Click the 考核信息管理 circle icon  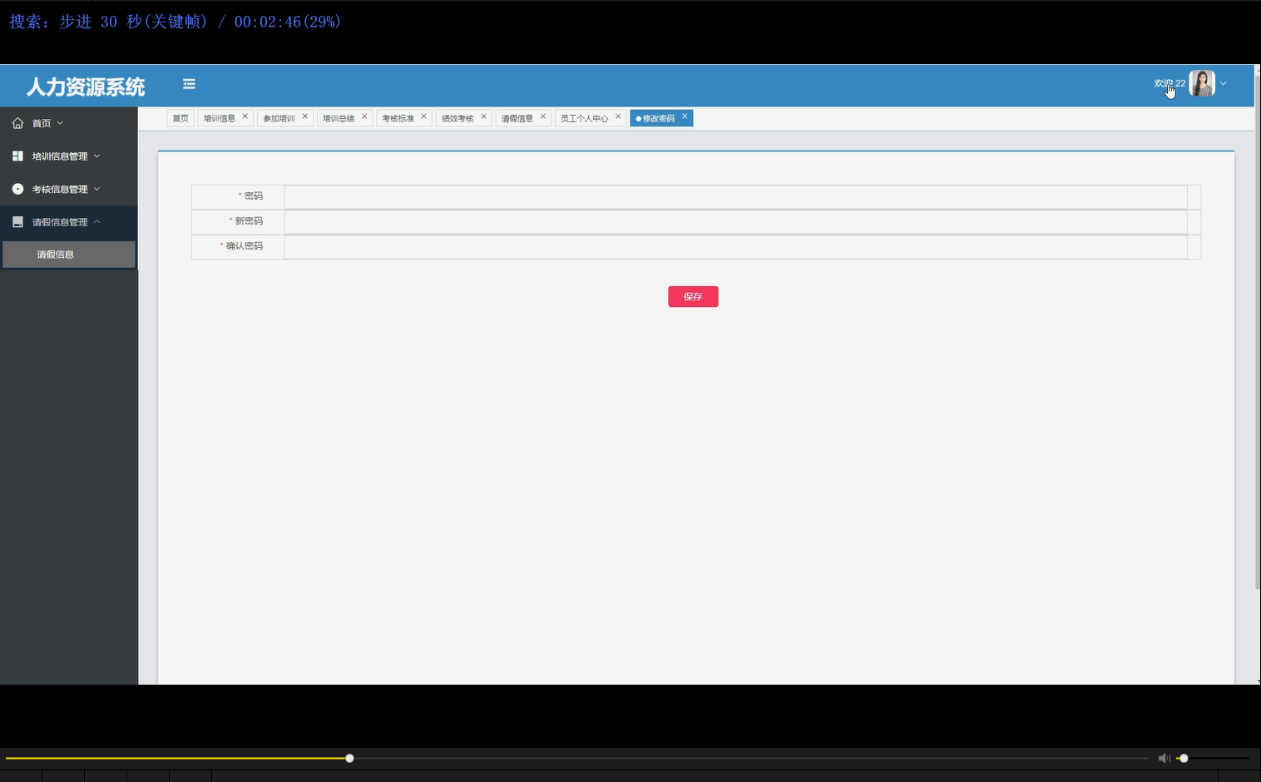coord(17,190)
